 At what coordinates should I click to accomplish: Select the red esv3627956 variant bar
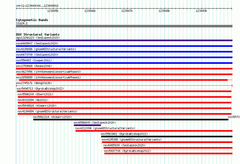(124, 74)
